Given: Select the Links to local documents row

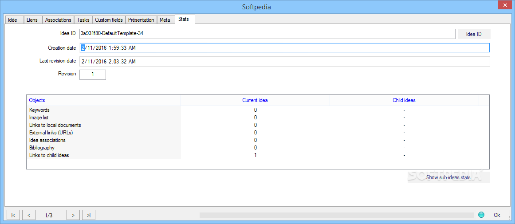Looking at the screenshot, I should pyautogui.click(x=258, y=125).
